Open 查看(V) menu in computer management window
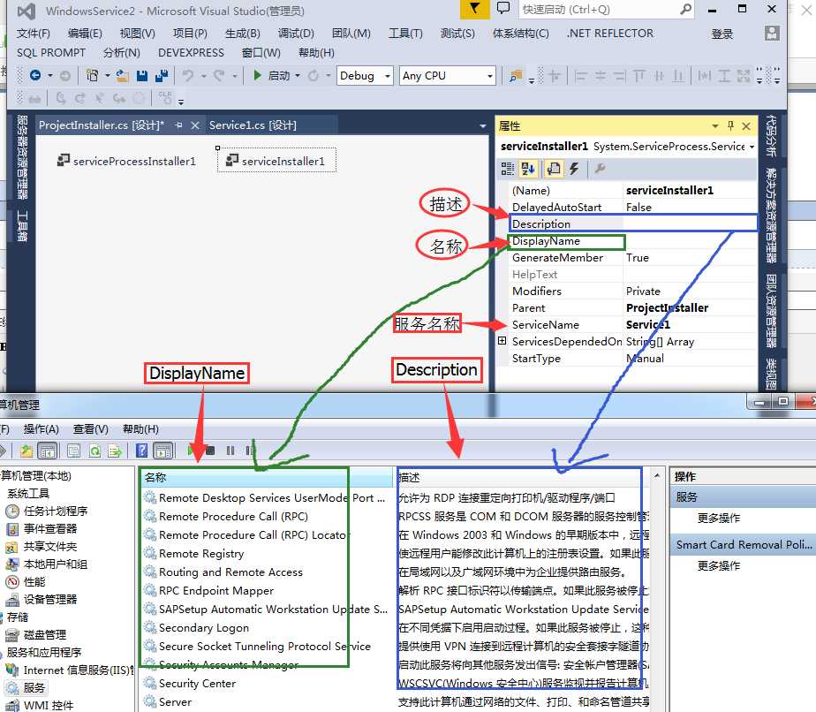Image resolution: width=816 pixels, height=712 pixels. (91, 428)
